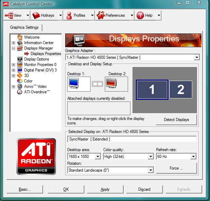This screenshot has width=210, height=201.
Task: Click the Apply button
Action: [x=105, y=189]
